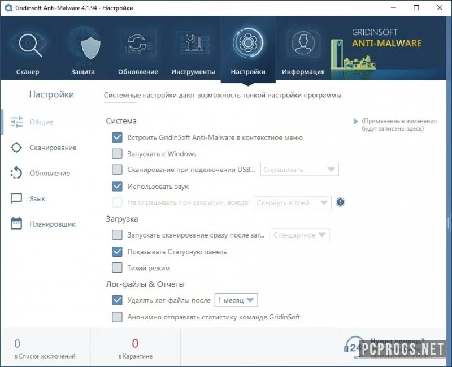Click the Сканирование crosshair icon
The width and height of the screenshot is (452, 367).
[x=16, y=148]
